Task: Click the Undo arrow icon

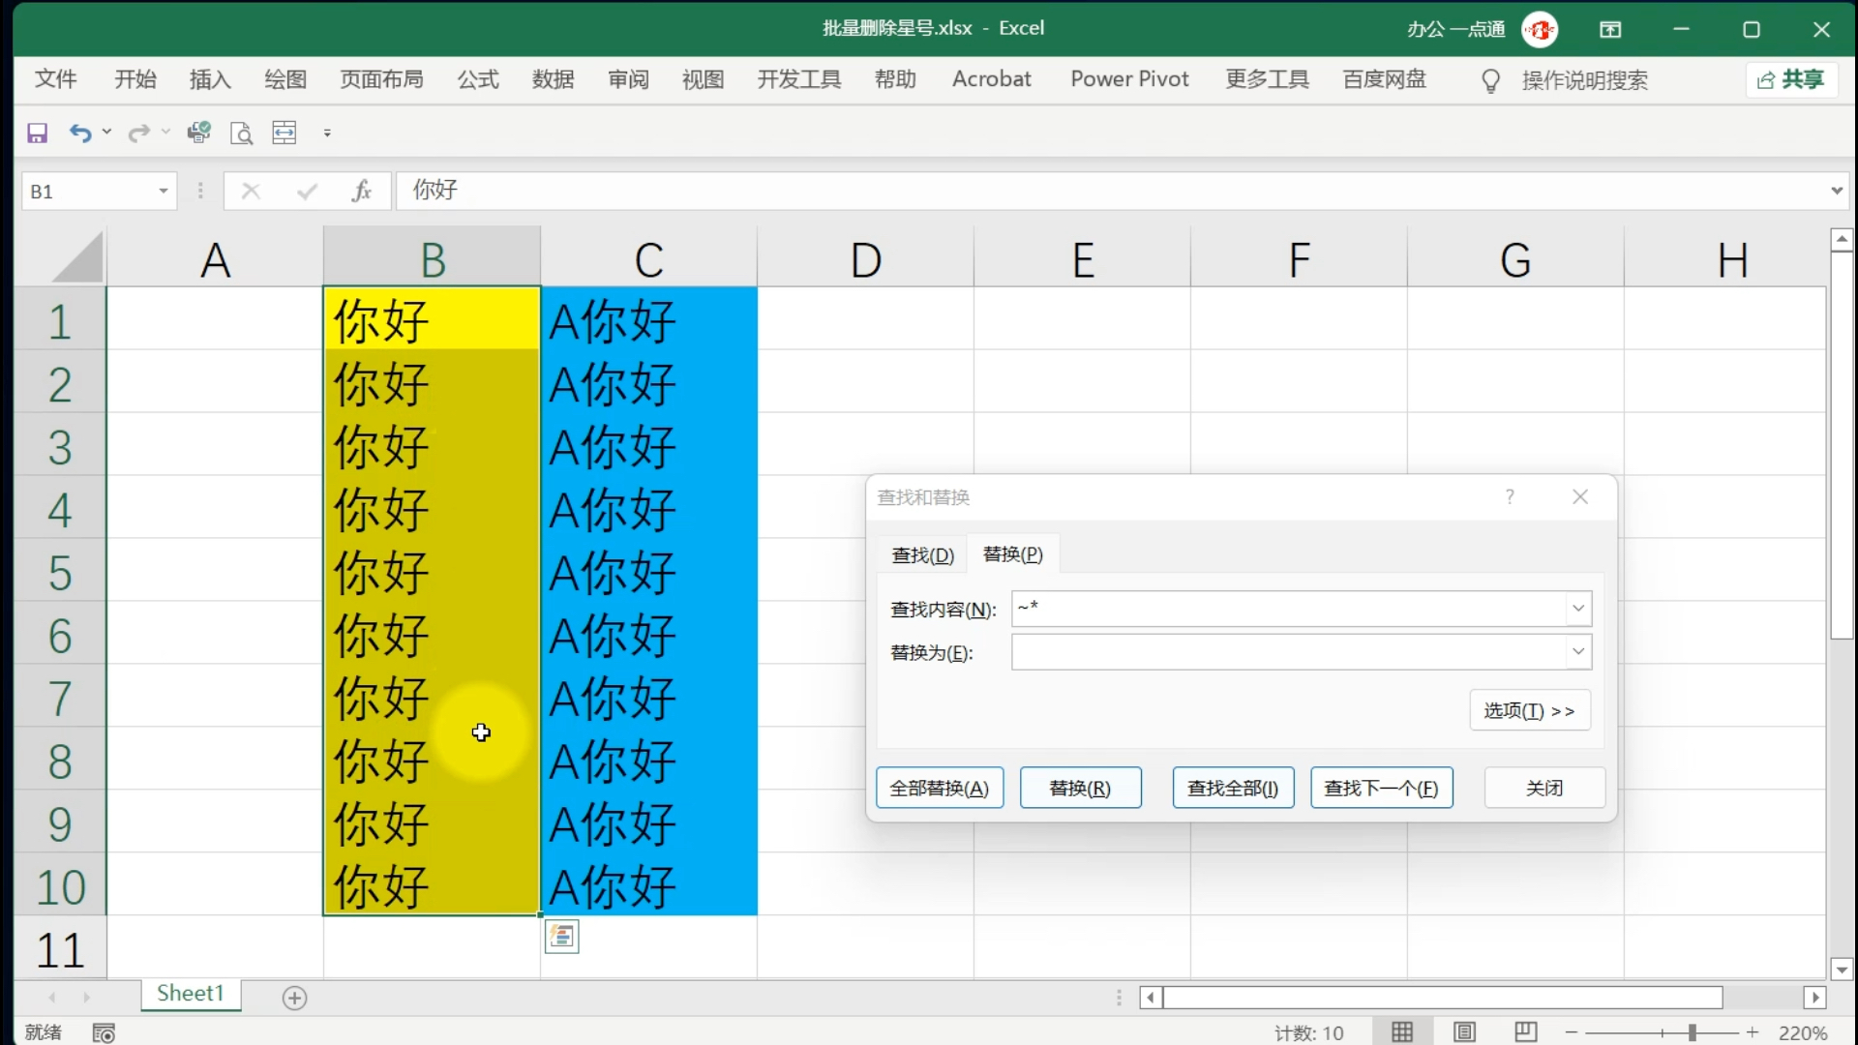Action: pos(80,134)
